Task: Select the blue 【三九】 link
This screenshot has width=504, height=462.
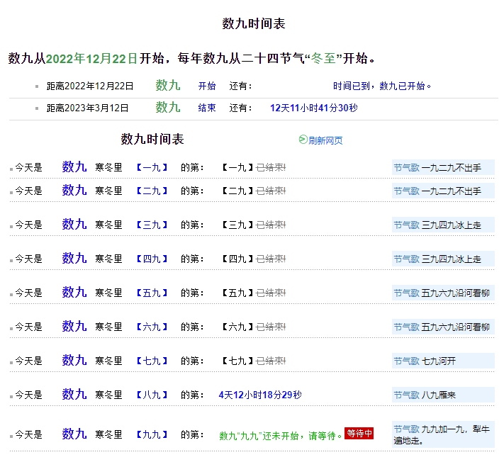Action: (152, 225)
